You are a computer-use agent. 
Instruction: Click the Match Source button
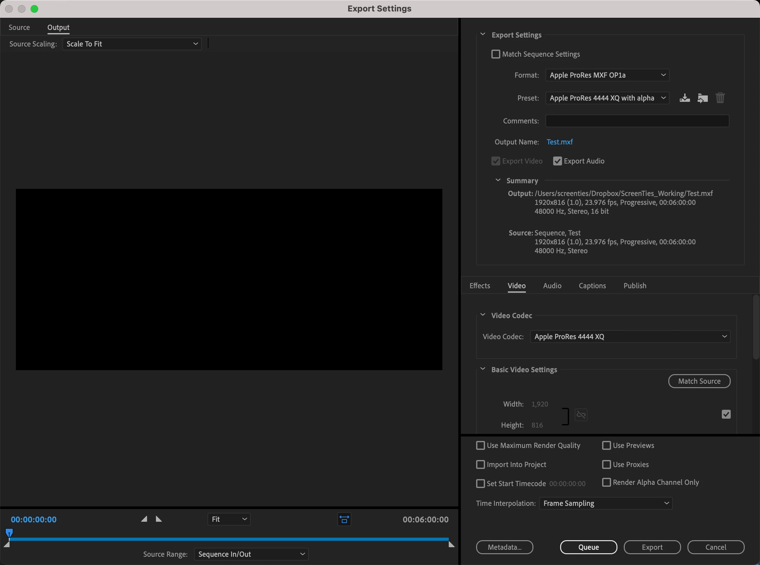click(x=699, y=381)
